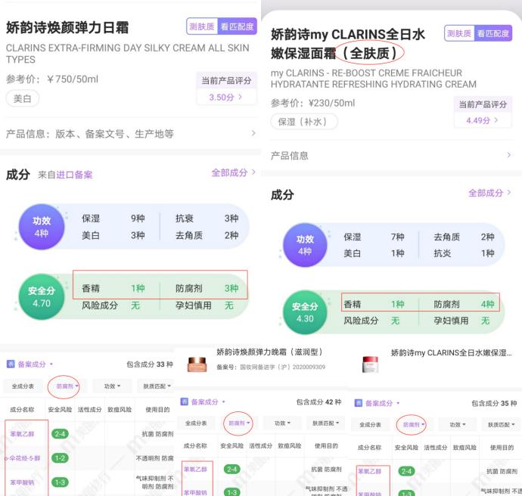
Task: Tap the 保湿 7种 efficacy entry
Action: point(374,237)
